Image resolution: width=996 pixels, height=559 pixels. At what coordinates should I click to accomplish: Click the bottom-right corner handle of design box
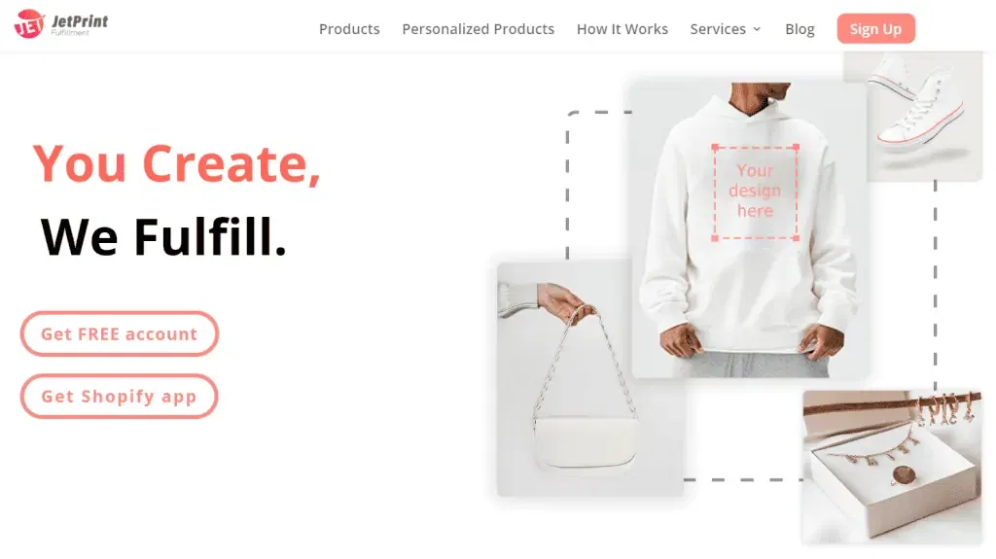click(x=796, y=238)
